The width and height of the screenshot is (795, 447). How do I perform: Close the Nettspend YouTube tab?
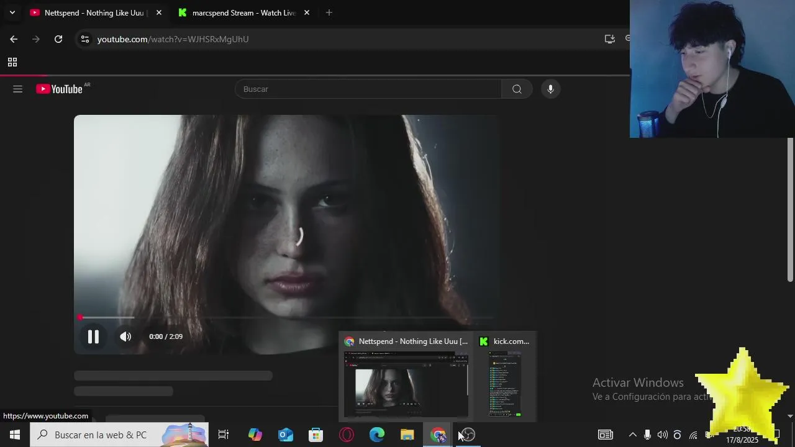coord(159,12)
